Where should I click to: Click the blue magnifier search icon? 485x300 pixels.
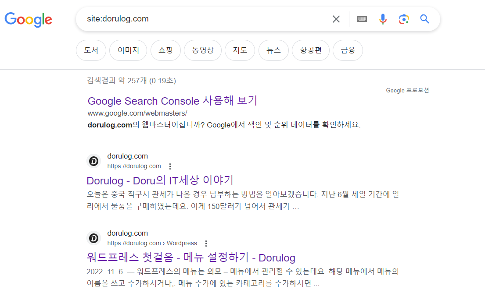pyautogui.click(x=425, y=19)
